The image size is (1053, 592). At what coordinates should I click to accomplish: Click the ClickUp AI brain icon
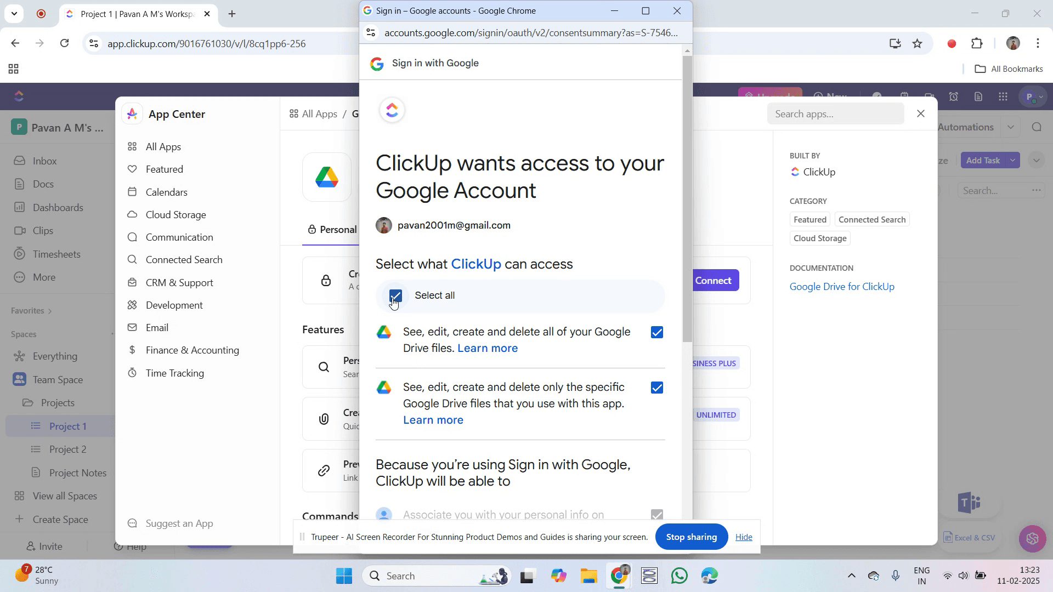(1032, 538)
